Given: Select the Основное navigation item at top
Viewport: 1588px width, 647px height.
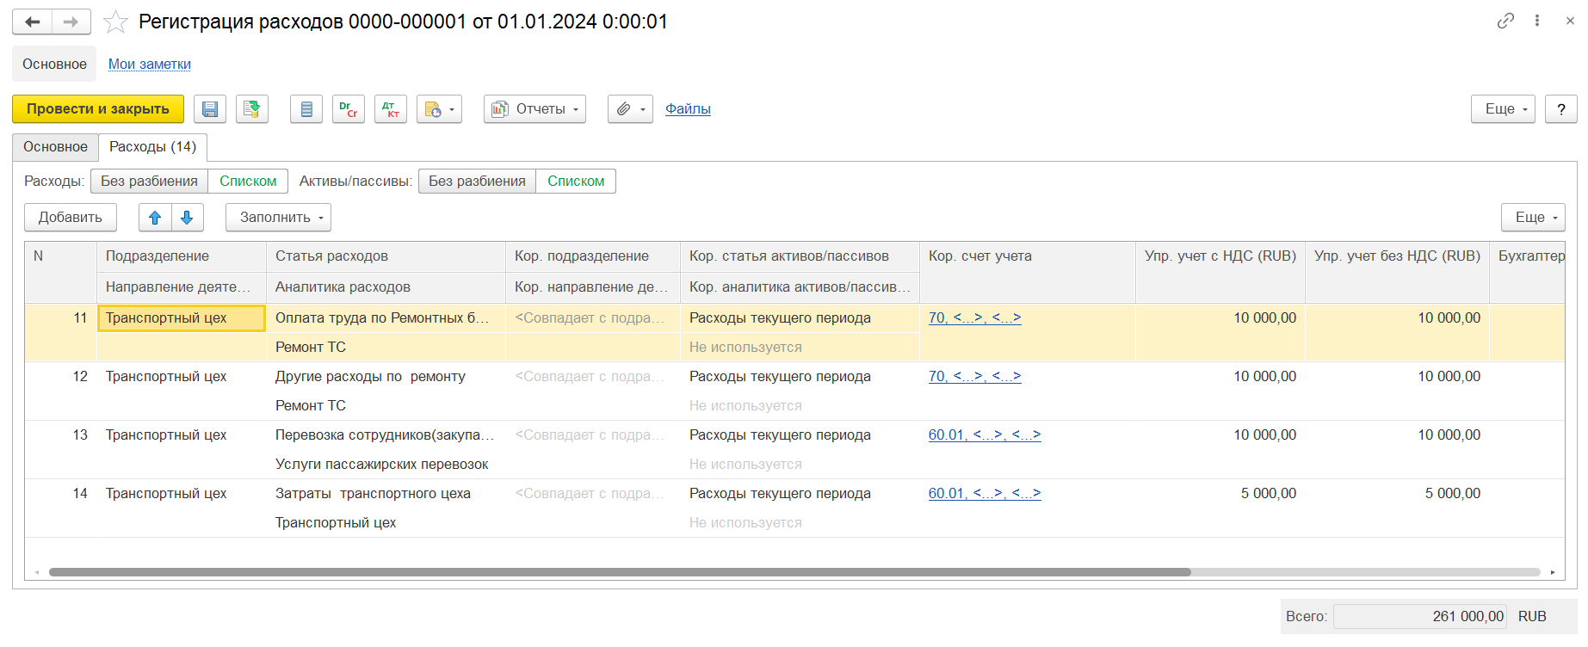Looking at the screenshot, I should (54, 65).
